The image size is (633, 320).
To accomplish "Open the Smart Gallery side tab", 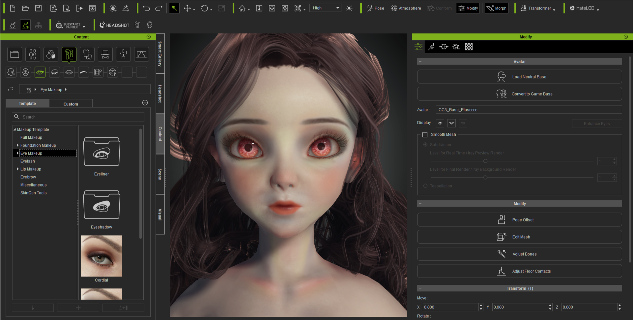I will 160,54.
